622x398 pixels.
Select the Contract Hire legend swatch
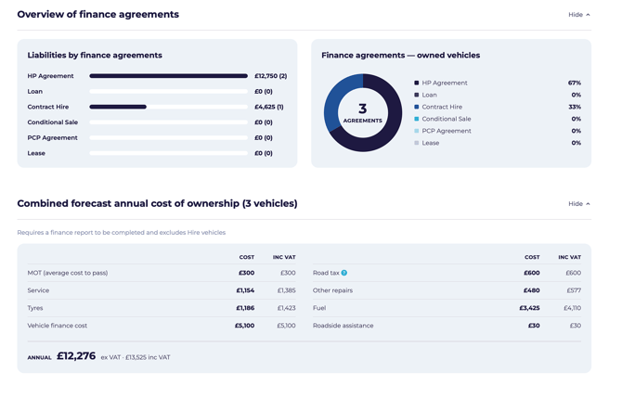point(417,107)
